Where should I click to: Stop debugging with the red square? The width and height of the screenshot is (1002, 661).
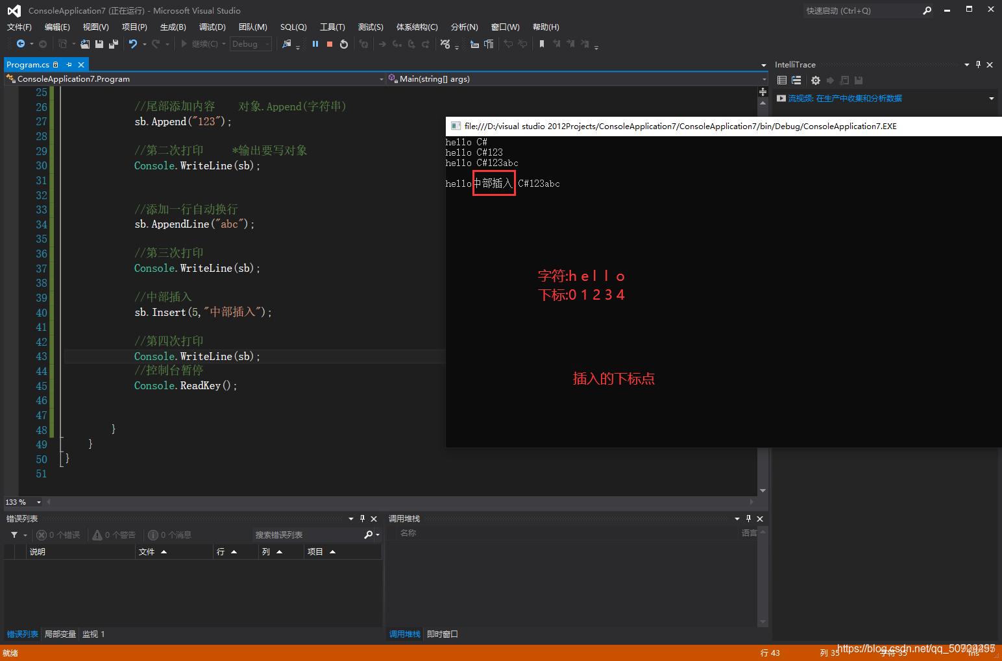330,44
